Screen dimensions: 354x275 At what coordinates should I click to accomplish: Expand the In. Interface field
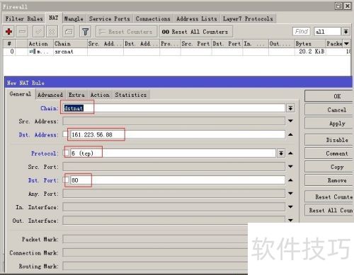[x=290, y=207]
